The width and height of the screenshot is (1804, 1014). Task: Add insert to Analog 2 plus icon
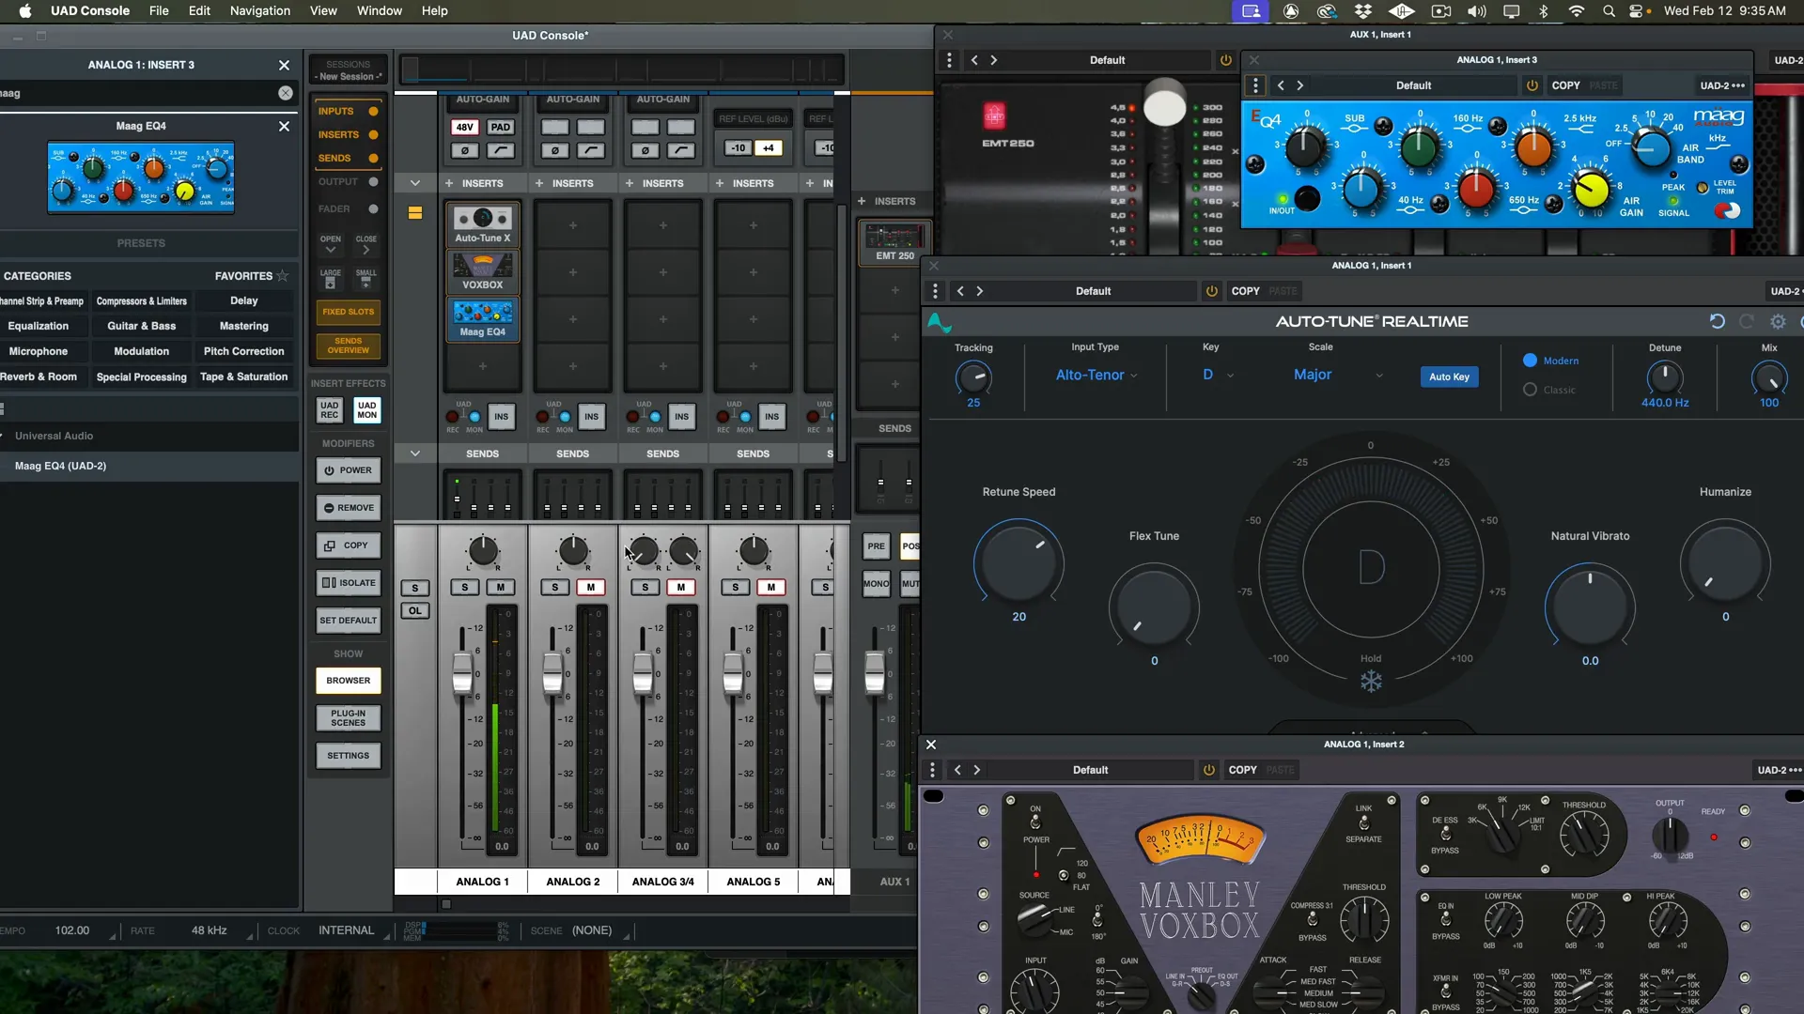pyautogui.click(x=539, y=183)
